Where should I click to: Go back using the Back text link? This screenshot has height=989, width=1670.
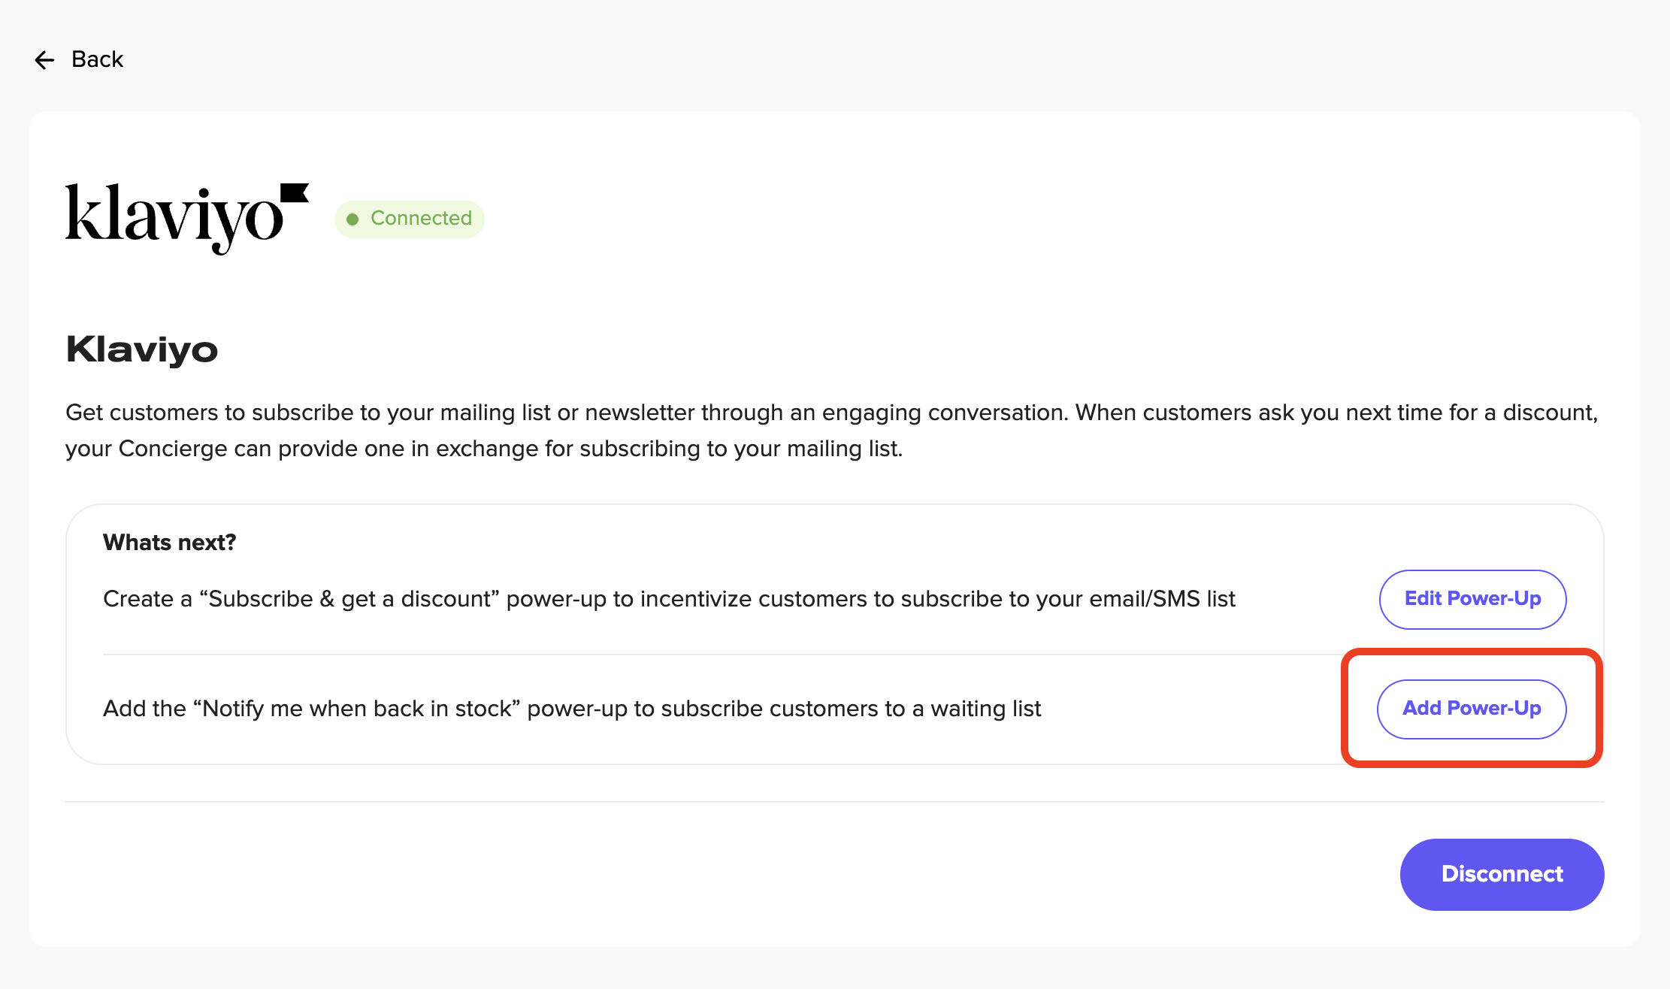pyautogui.click(x=97, y=59)
